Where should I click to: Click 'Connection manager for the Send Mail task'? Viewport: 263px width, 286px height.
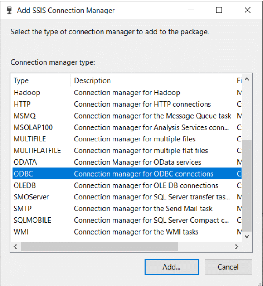pyautogui.click(x=143, y=209)
